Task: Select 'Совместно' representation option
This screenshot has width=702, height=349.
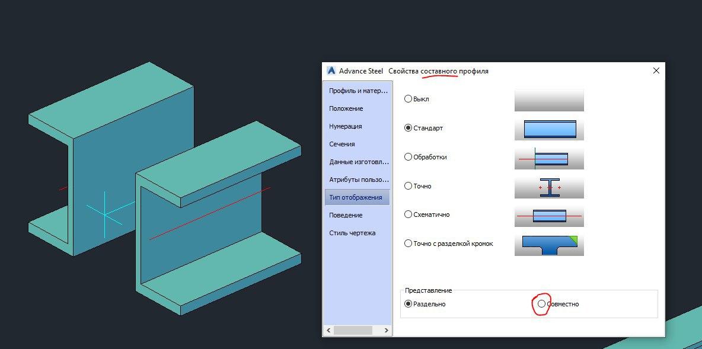Action: coord(541,304)
